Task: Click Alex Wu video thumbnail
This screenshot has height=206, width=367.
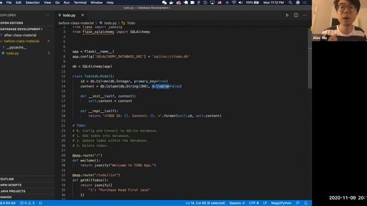Action: click(x=339, y=21)
